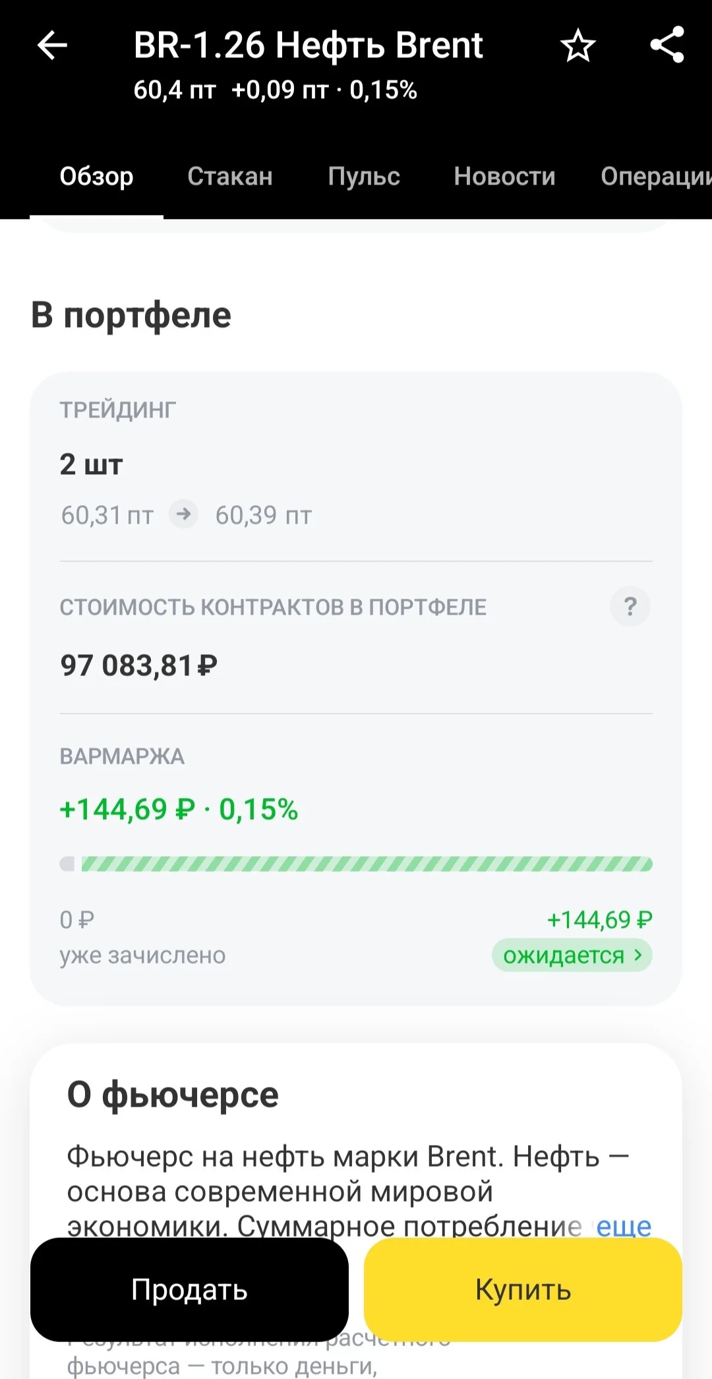Tap the striped variation margin progress bar

click(356, 864)
